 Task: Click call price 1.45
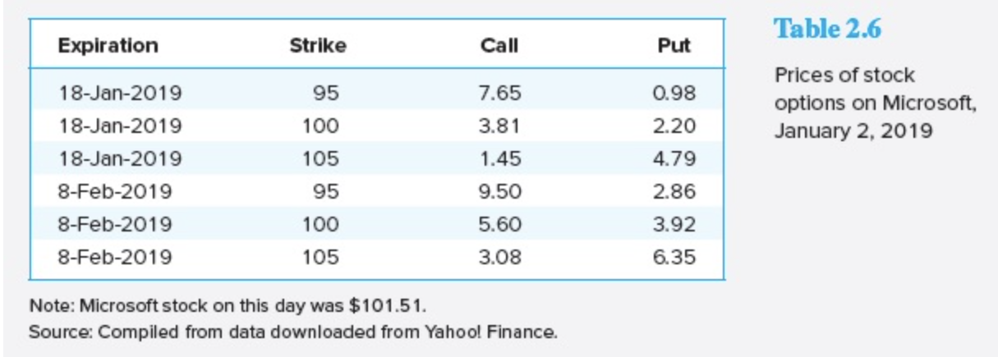click(499, 158)
